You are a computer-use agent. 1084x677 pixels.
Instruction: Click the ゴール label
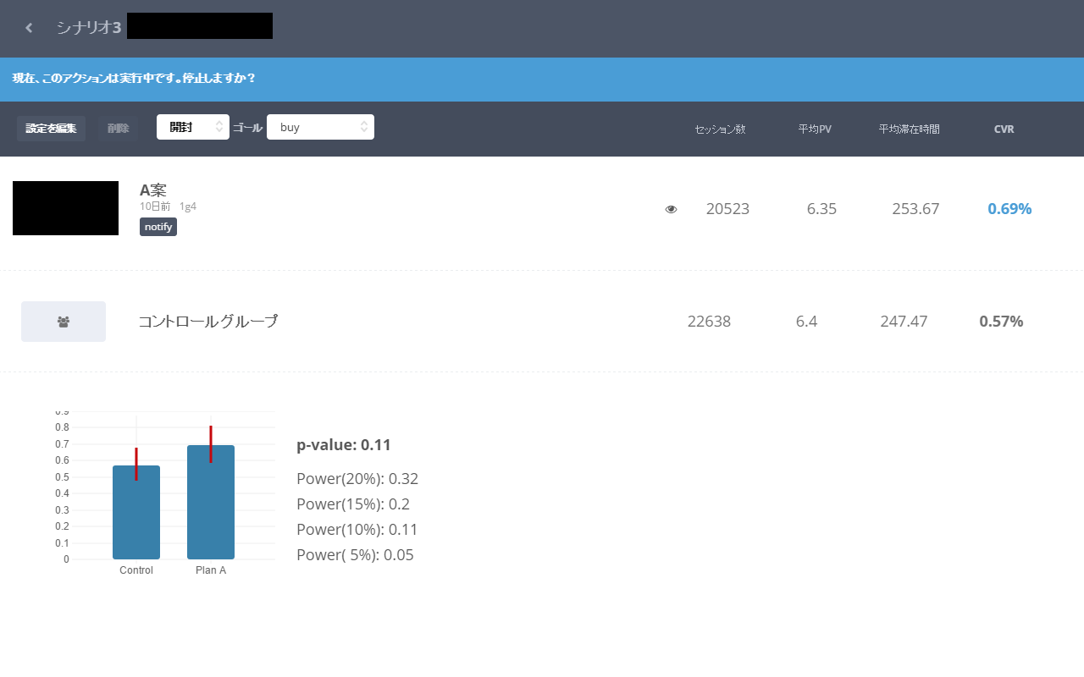[x=247, y=127]
